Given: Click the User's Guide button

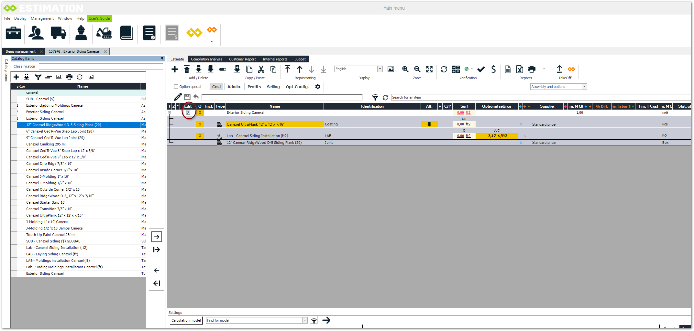Looking at the screenshot, I should pos(99,18).
